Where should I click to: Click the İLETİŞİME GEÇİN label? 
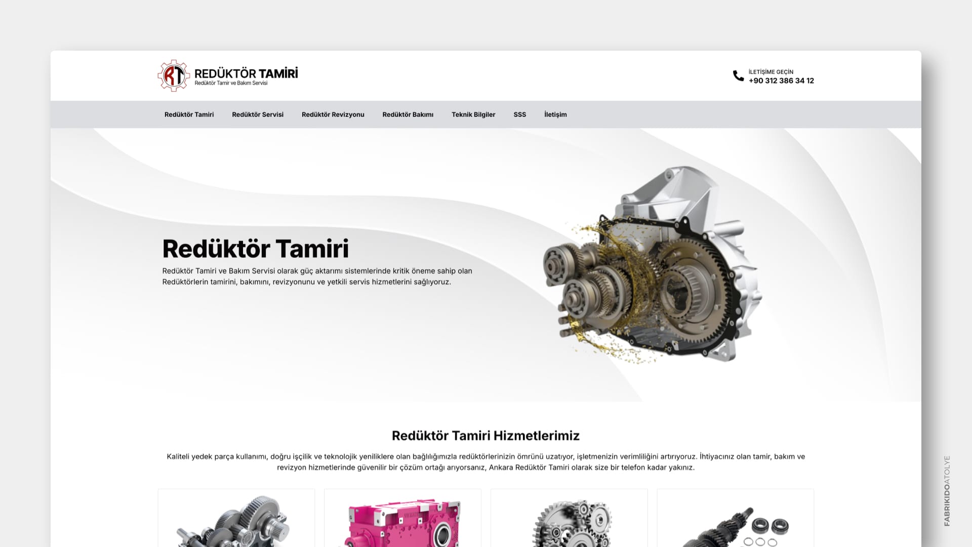pos(771,71)
